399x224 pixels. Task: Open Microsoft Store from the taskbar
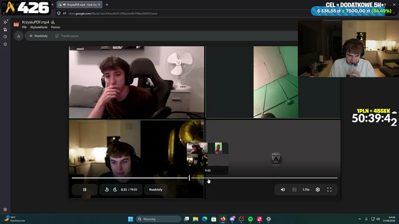pos(214,219)
